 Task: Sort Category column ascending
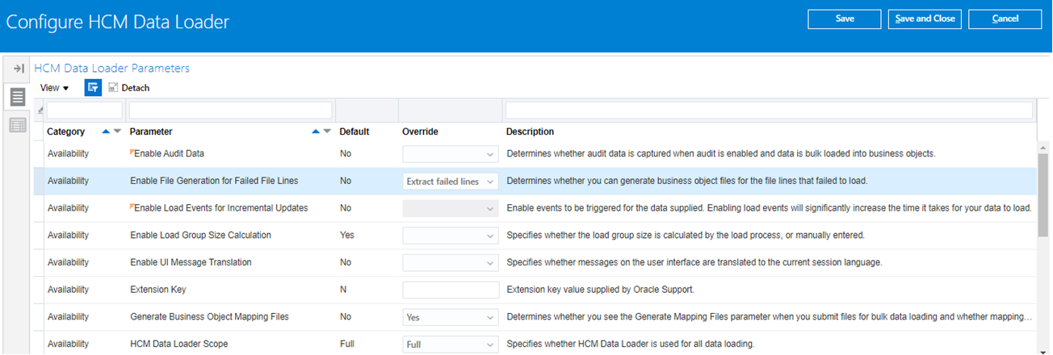[x=106, y=132]
